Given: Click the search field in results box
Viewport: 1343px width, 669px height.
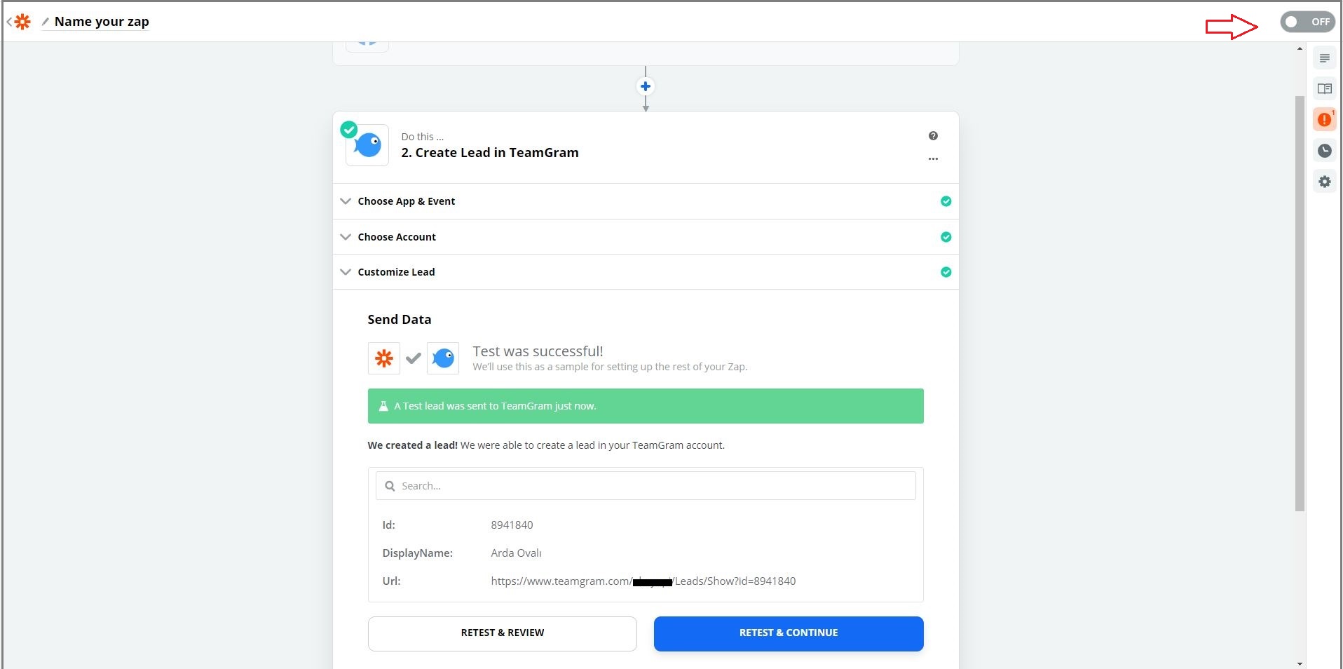Looking at the screenshot, I should (646, 486).
